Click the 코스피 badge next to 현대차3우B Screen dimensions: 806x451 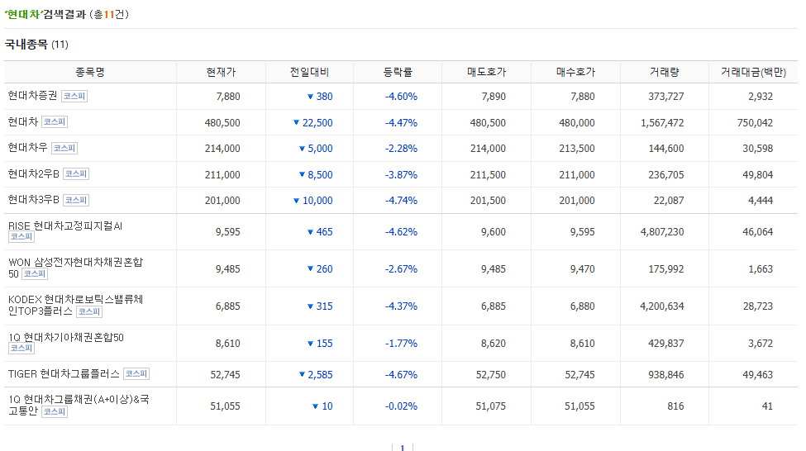tap(76, 201)
